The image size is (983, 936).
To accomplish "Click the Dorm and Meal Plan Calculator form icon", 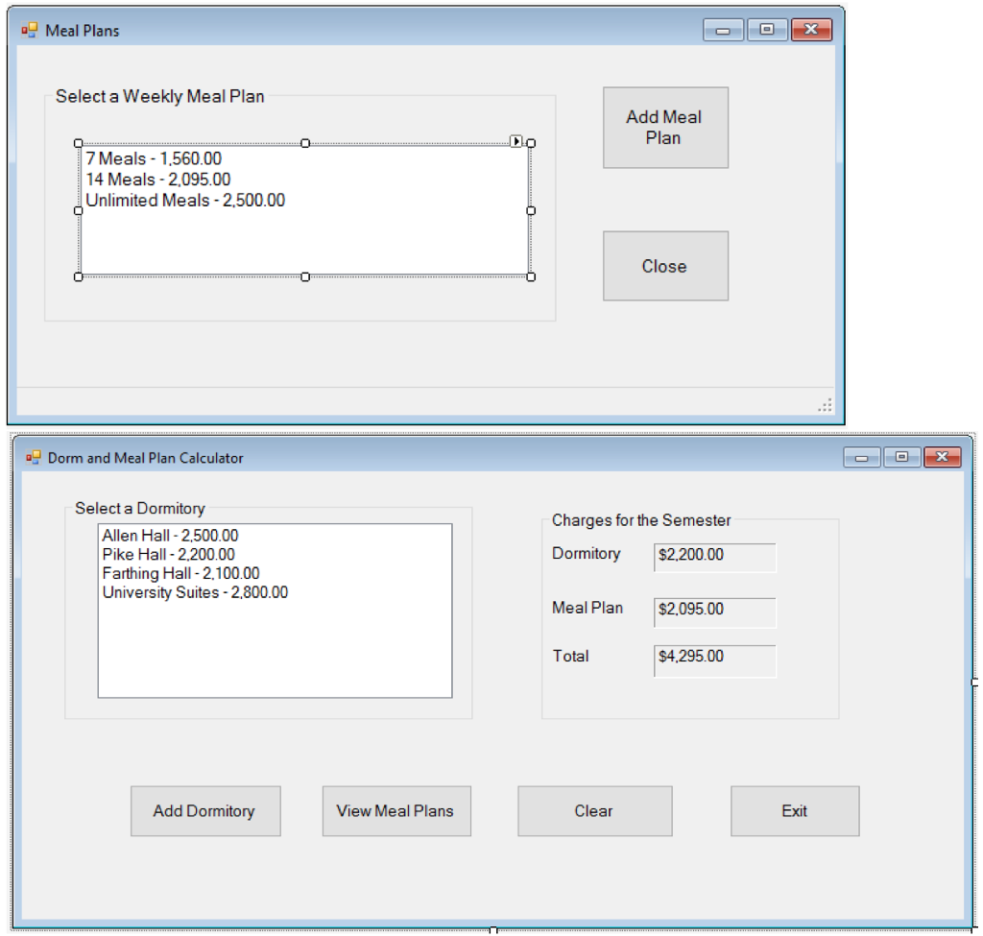I will point(34,458).
